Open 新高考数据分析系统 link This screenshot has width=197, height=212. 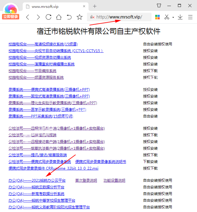(36, 194)
